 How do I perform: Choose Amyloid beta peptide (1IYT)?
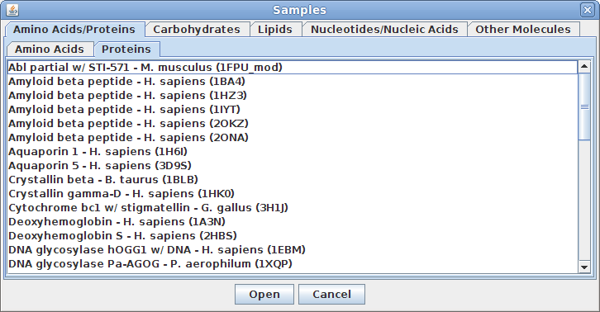coord(293,110)
